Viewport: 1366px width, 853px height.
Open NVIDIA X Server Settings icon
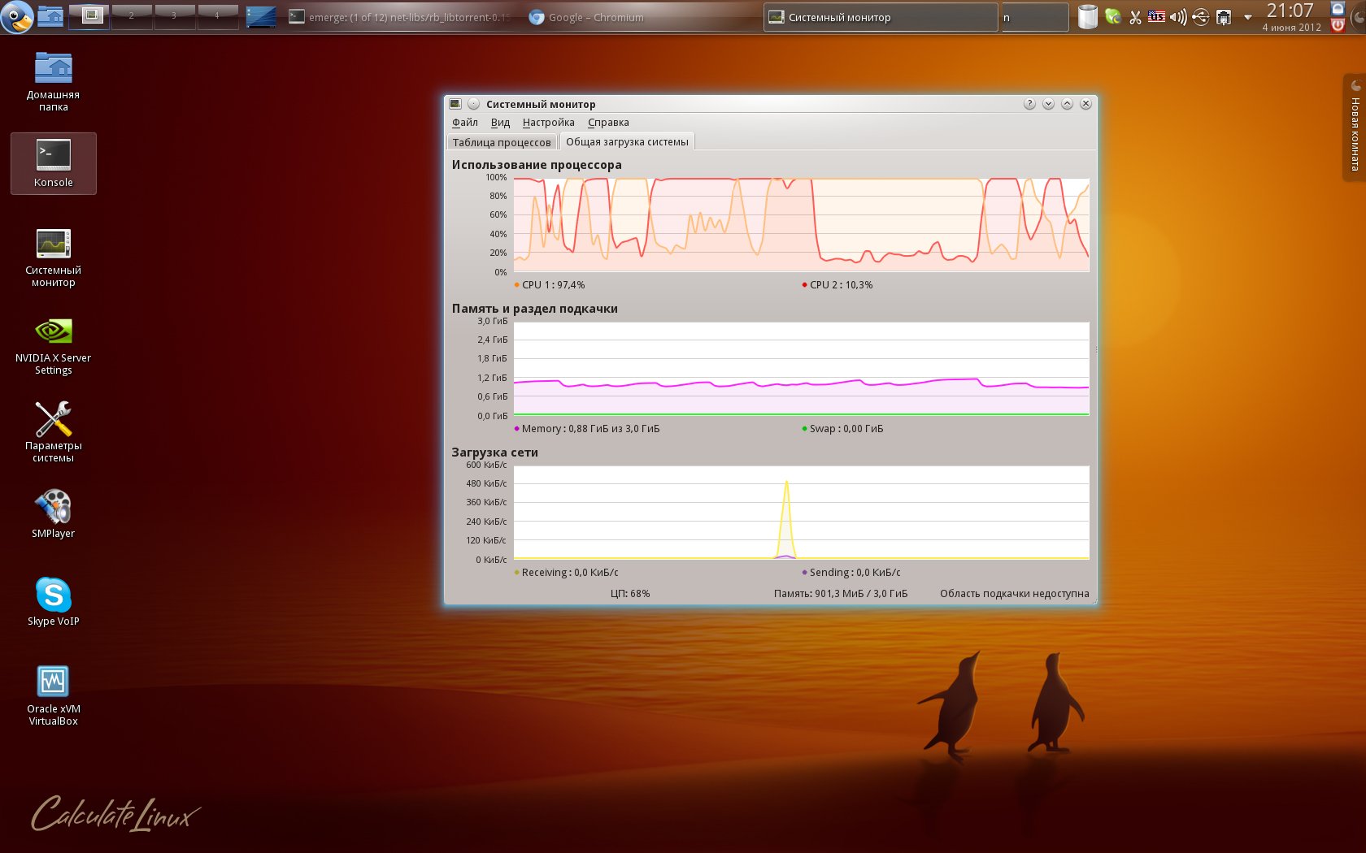54,345
